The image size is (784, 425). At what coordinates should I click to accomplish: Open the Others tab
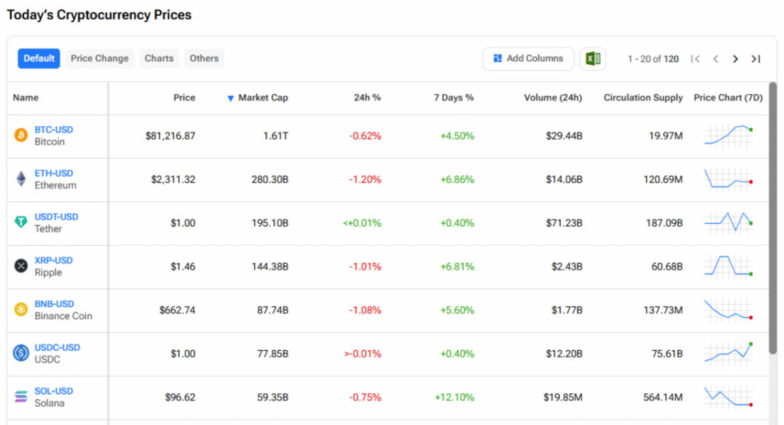pos(204,58)
